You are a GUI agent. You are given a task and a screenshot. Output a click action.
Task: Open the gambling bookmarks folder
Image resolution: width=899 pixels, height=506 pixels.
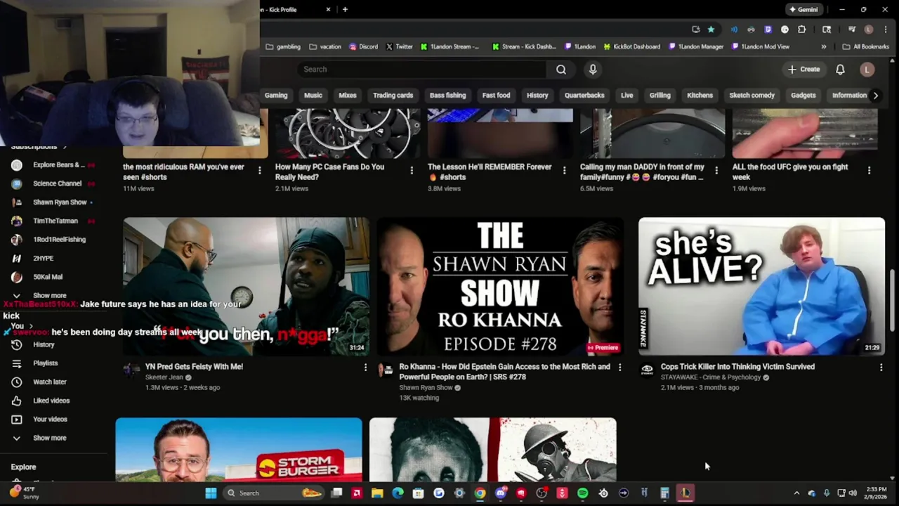coord(282,47)
